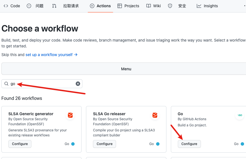Clear the search field with X icon
Image resolution: width=246 pixels, height=159 pixels.
click(x=78, y=84)
